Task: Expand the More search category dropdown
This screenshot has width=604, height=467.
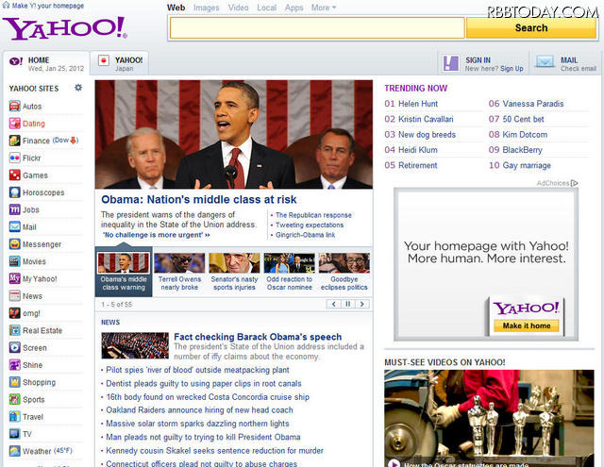Action: pyautogui.click(x=324, y=8)
